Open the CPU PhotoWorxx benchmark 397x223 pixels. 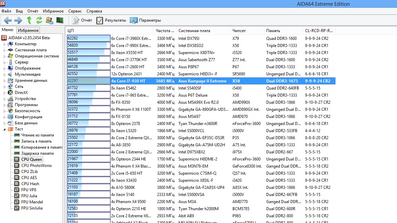pos(36,166)
